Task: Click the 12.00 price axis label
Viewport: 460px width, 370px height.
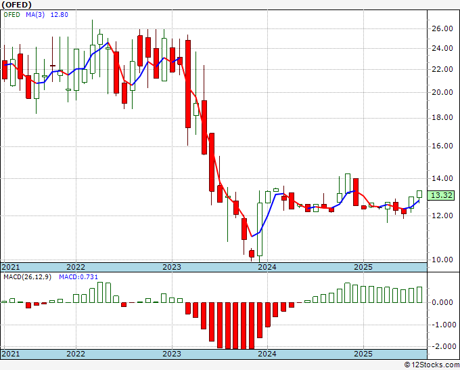Action: pyautogui.click(x=442, y=215)
